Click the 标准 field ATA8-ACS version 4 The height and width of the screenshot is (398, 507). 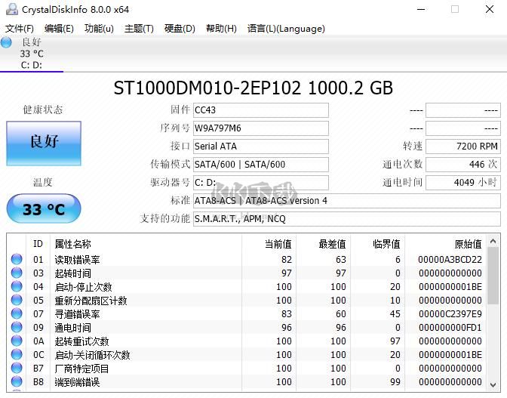[x=347, y=201]
